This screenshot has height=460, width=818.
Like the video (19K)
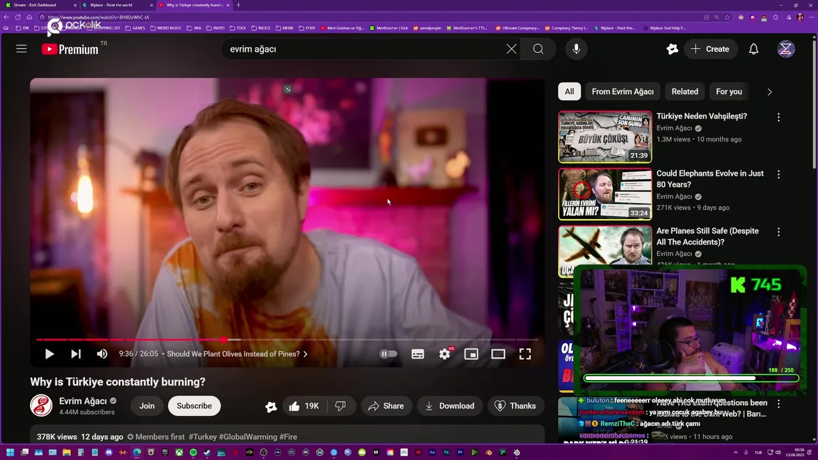click(x=304, y=406)
